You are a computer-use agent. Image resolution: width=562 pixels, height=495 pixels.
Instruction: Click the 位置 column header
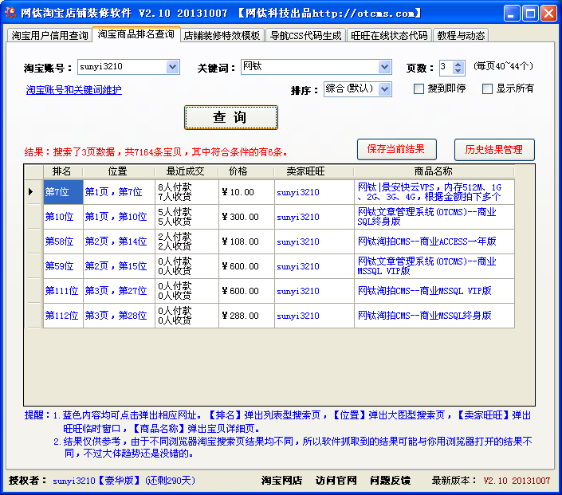[119, 171]
